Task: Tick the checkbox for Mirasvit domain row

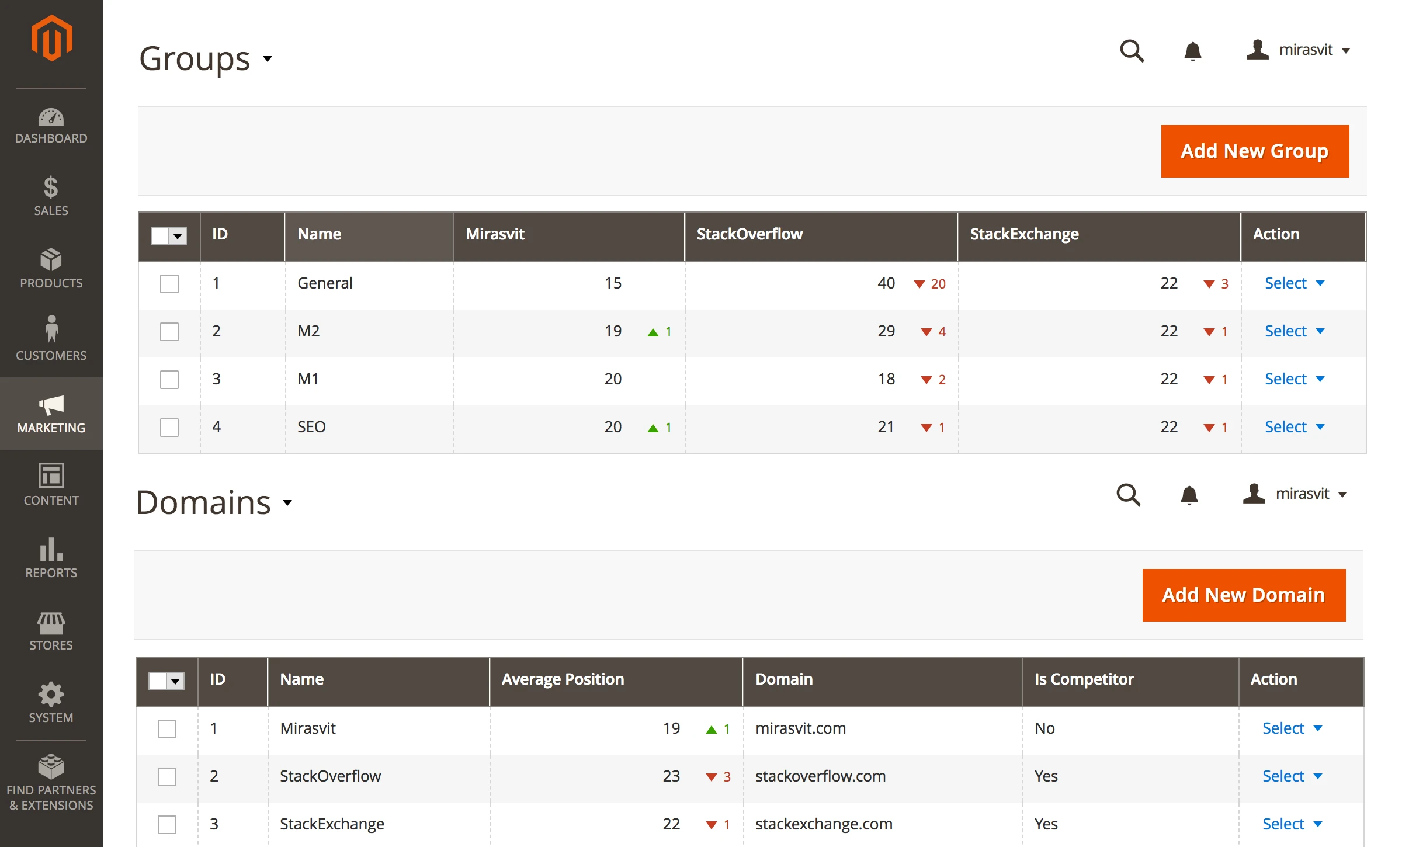Action: (167, 729)
